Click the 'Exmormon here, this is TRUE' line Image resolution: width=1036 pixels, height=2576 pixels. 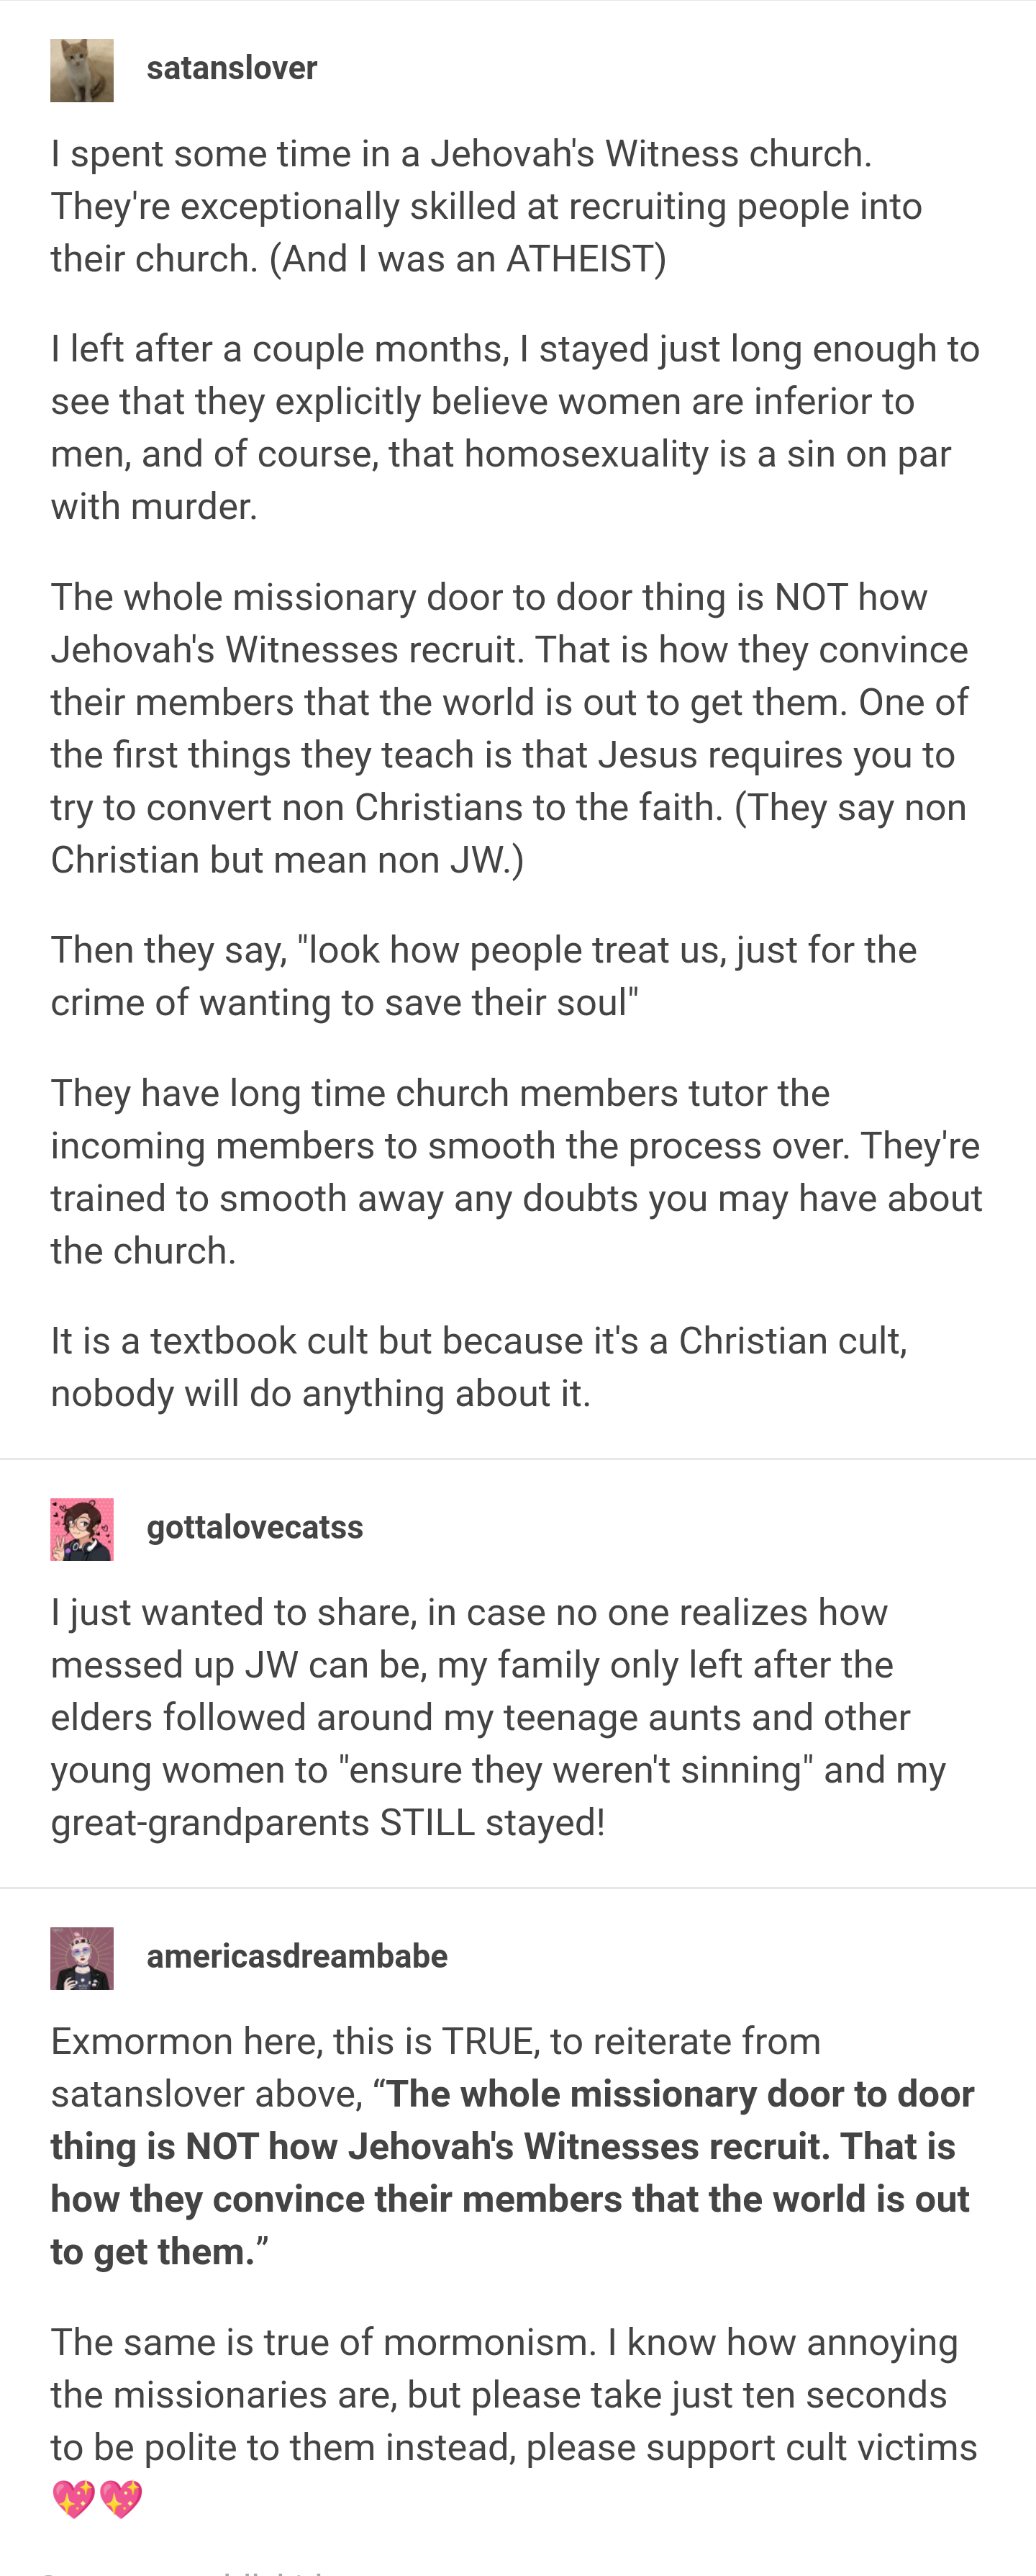(x=435, y=2041)
